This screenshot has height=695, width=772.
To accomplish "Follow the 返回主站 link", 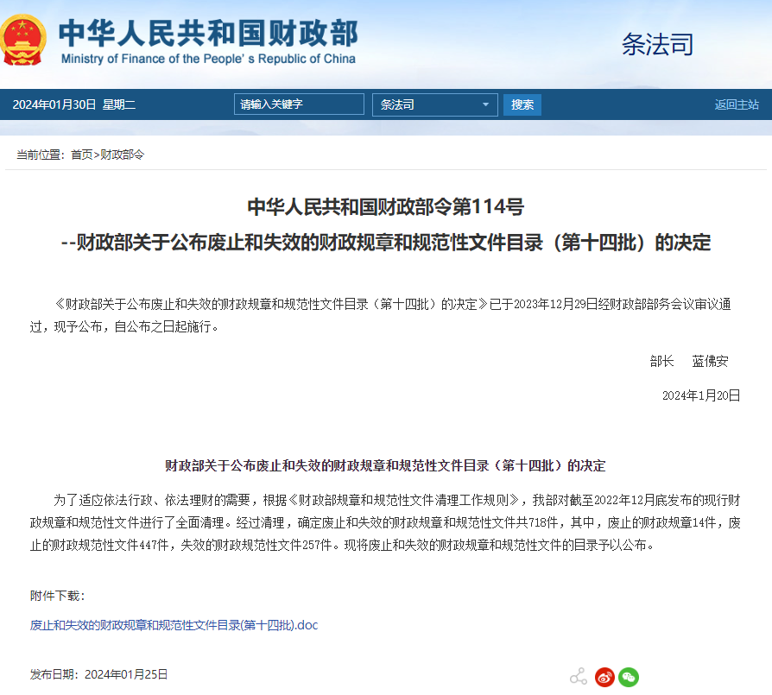I will [x=737, y=104].
